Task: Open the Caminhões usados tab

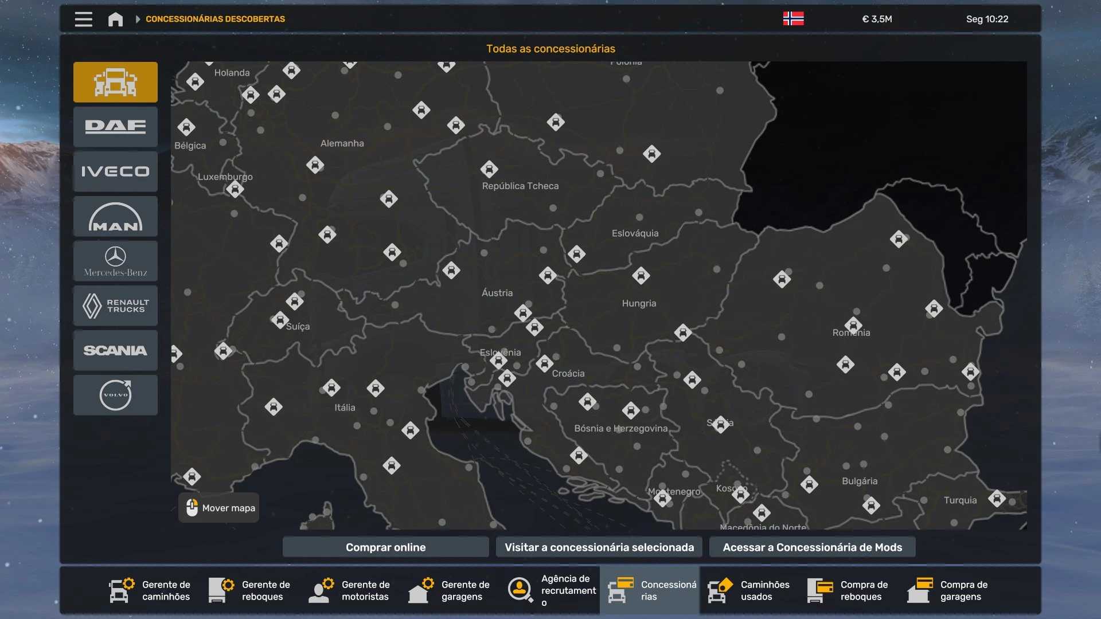Action: (749, 590)
